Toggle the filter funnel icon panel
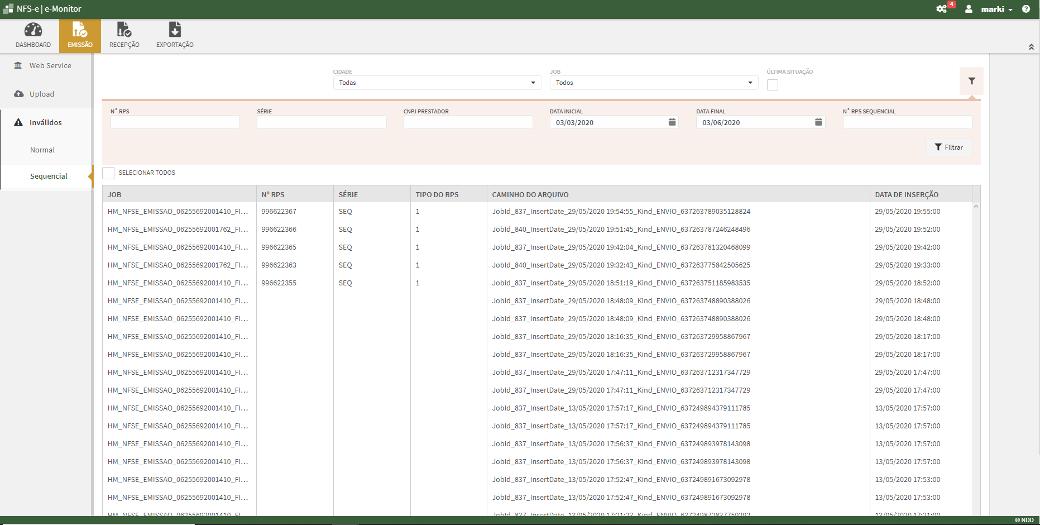 [971, 82]
